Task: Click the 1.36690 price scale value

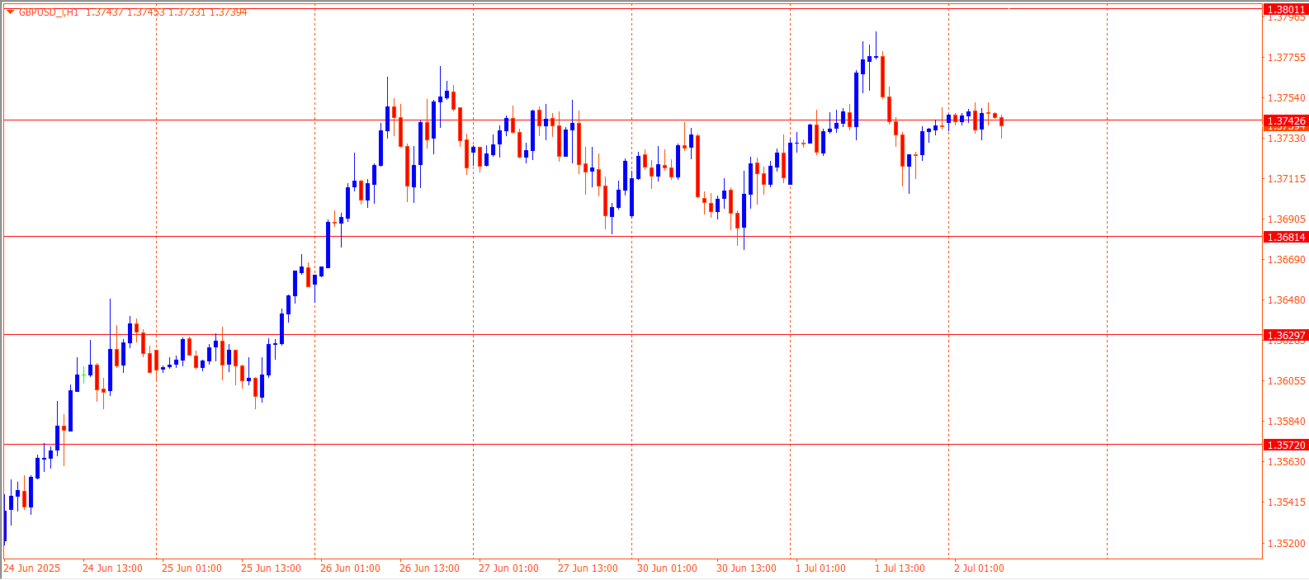Action: click(x=1287, y=260)
